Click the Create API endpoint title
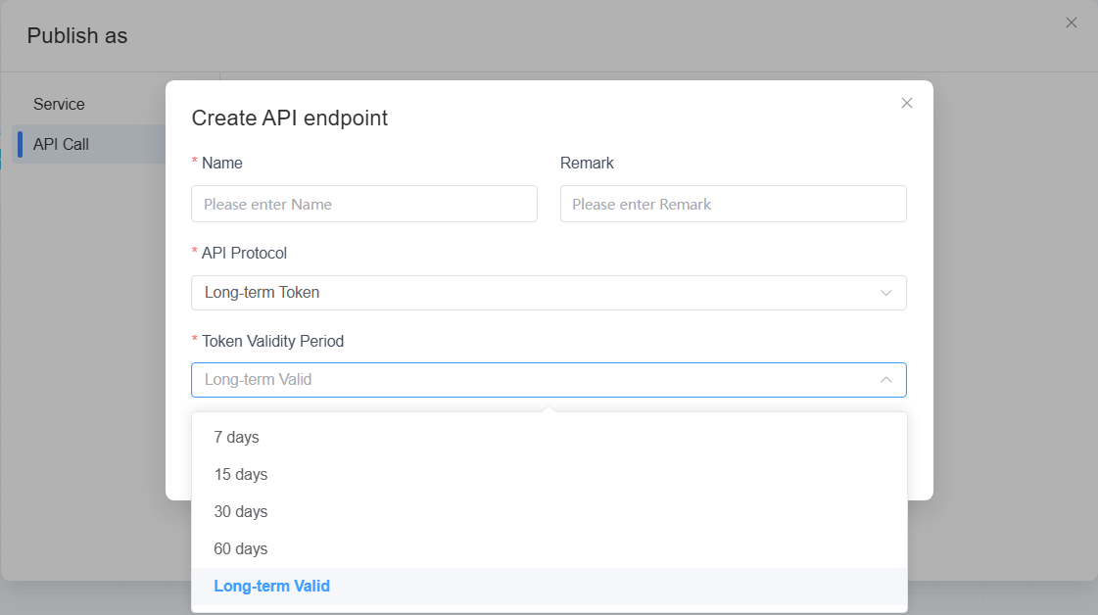The image size is (1098, 615). (x=289, y=118)
